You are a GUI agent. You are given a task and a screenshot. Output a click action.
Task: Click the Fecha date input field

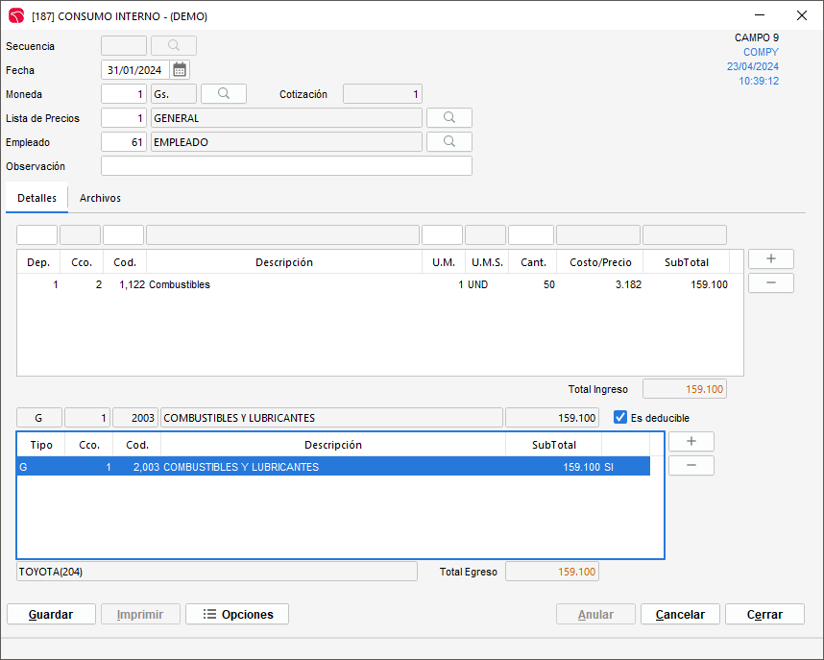(x=134, y=70)
